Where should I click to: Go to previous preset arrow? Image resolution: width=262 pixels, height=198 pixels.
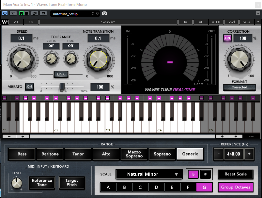[185, 22]
